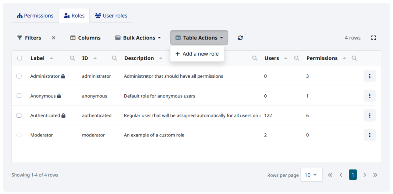Click Authenticated permissions count 6
Viewport: 393px width, 194px height.
pyautogui.click(x=307, y=115)
